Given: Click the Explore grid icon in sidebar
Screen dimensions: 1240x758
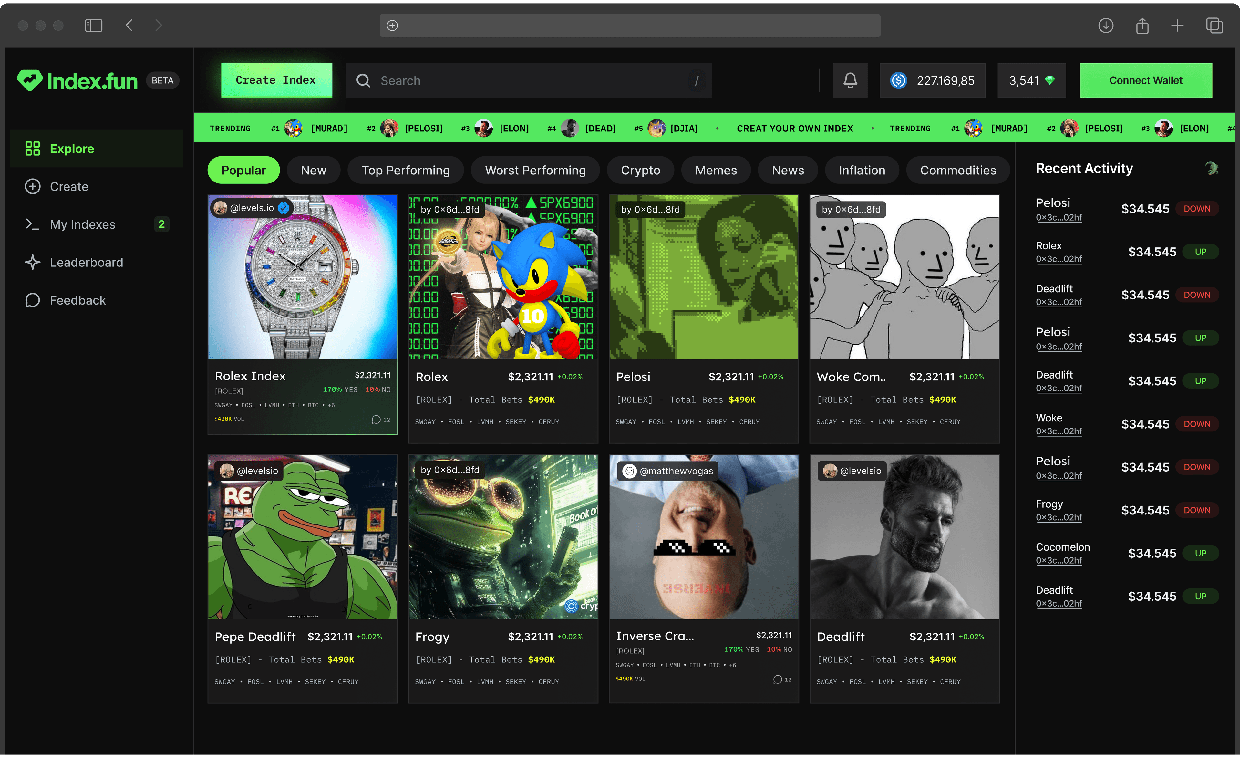Looking at the screenshot, I should click(x=33, y=149).
